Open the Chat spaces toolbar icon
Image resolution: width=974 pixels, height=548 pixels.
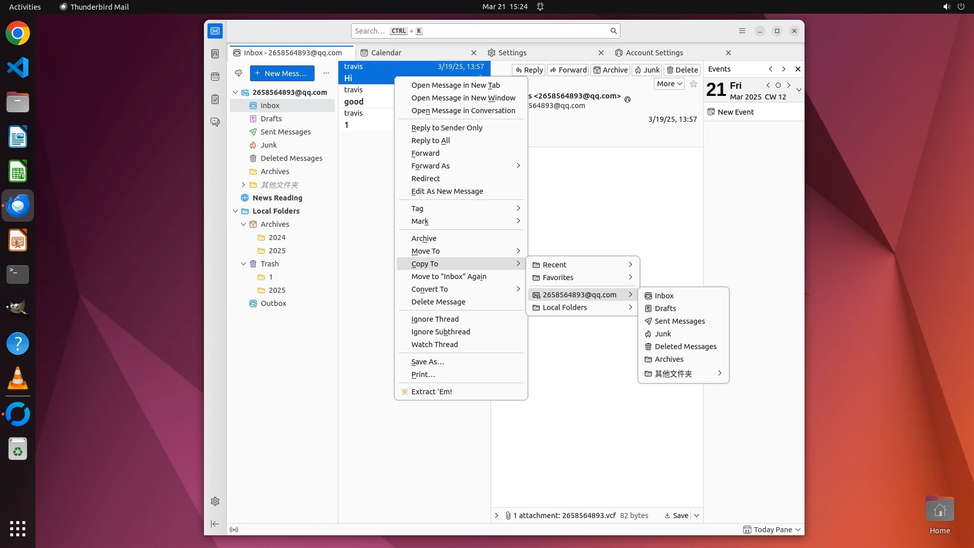tap(215, 122)
